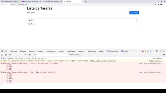Viewport: 166px width, 93px height.
Task: Open the Sources tab
Action: (32, 51)
